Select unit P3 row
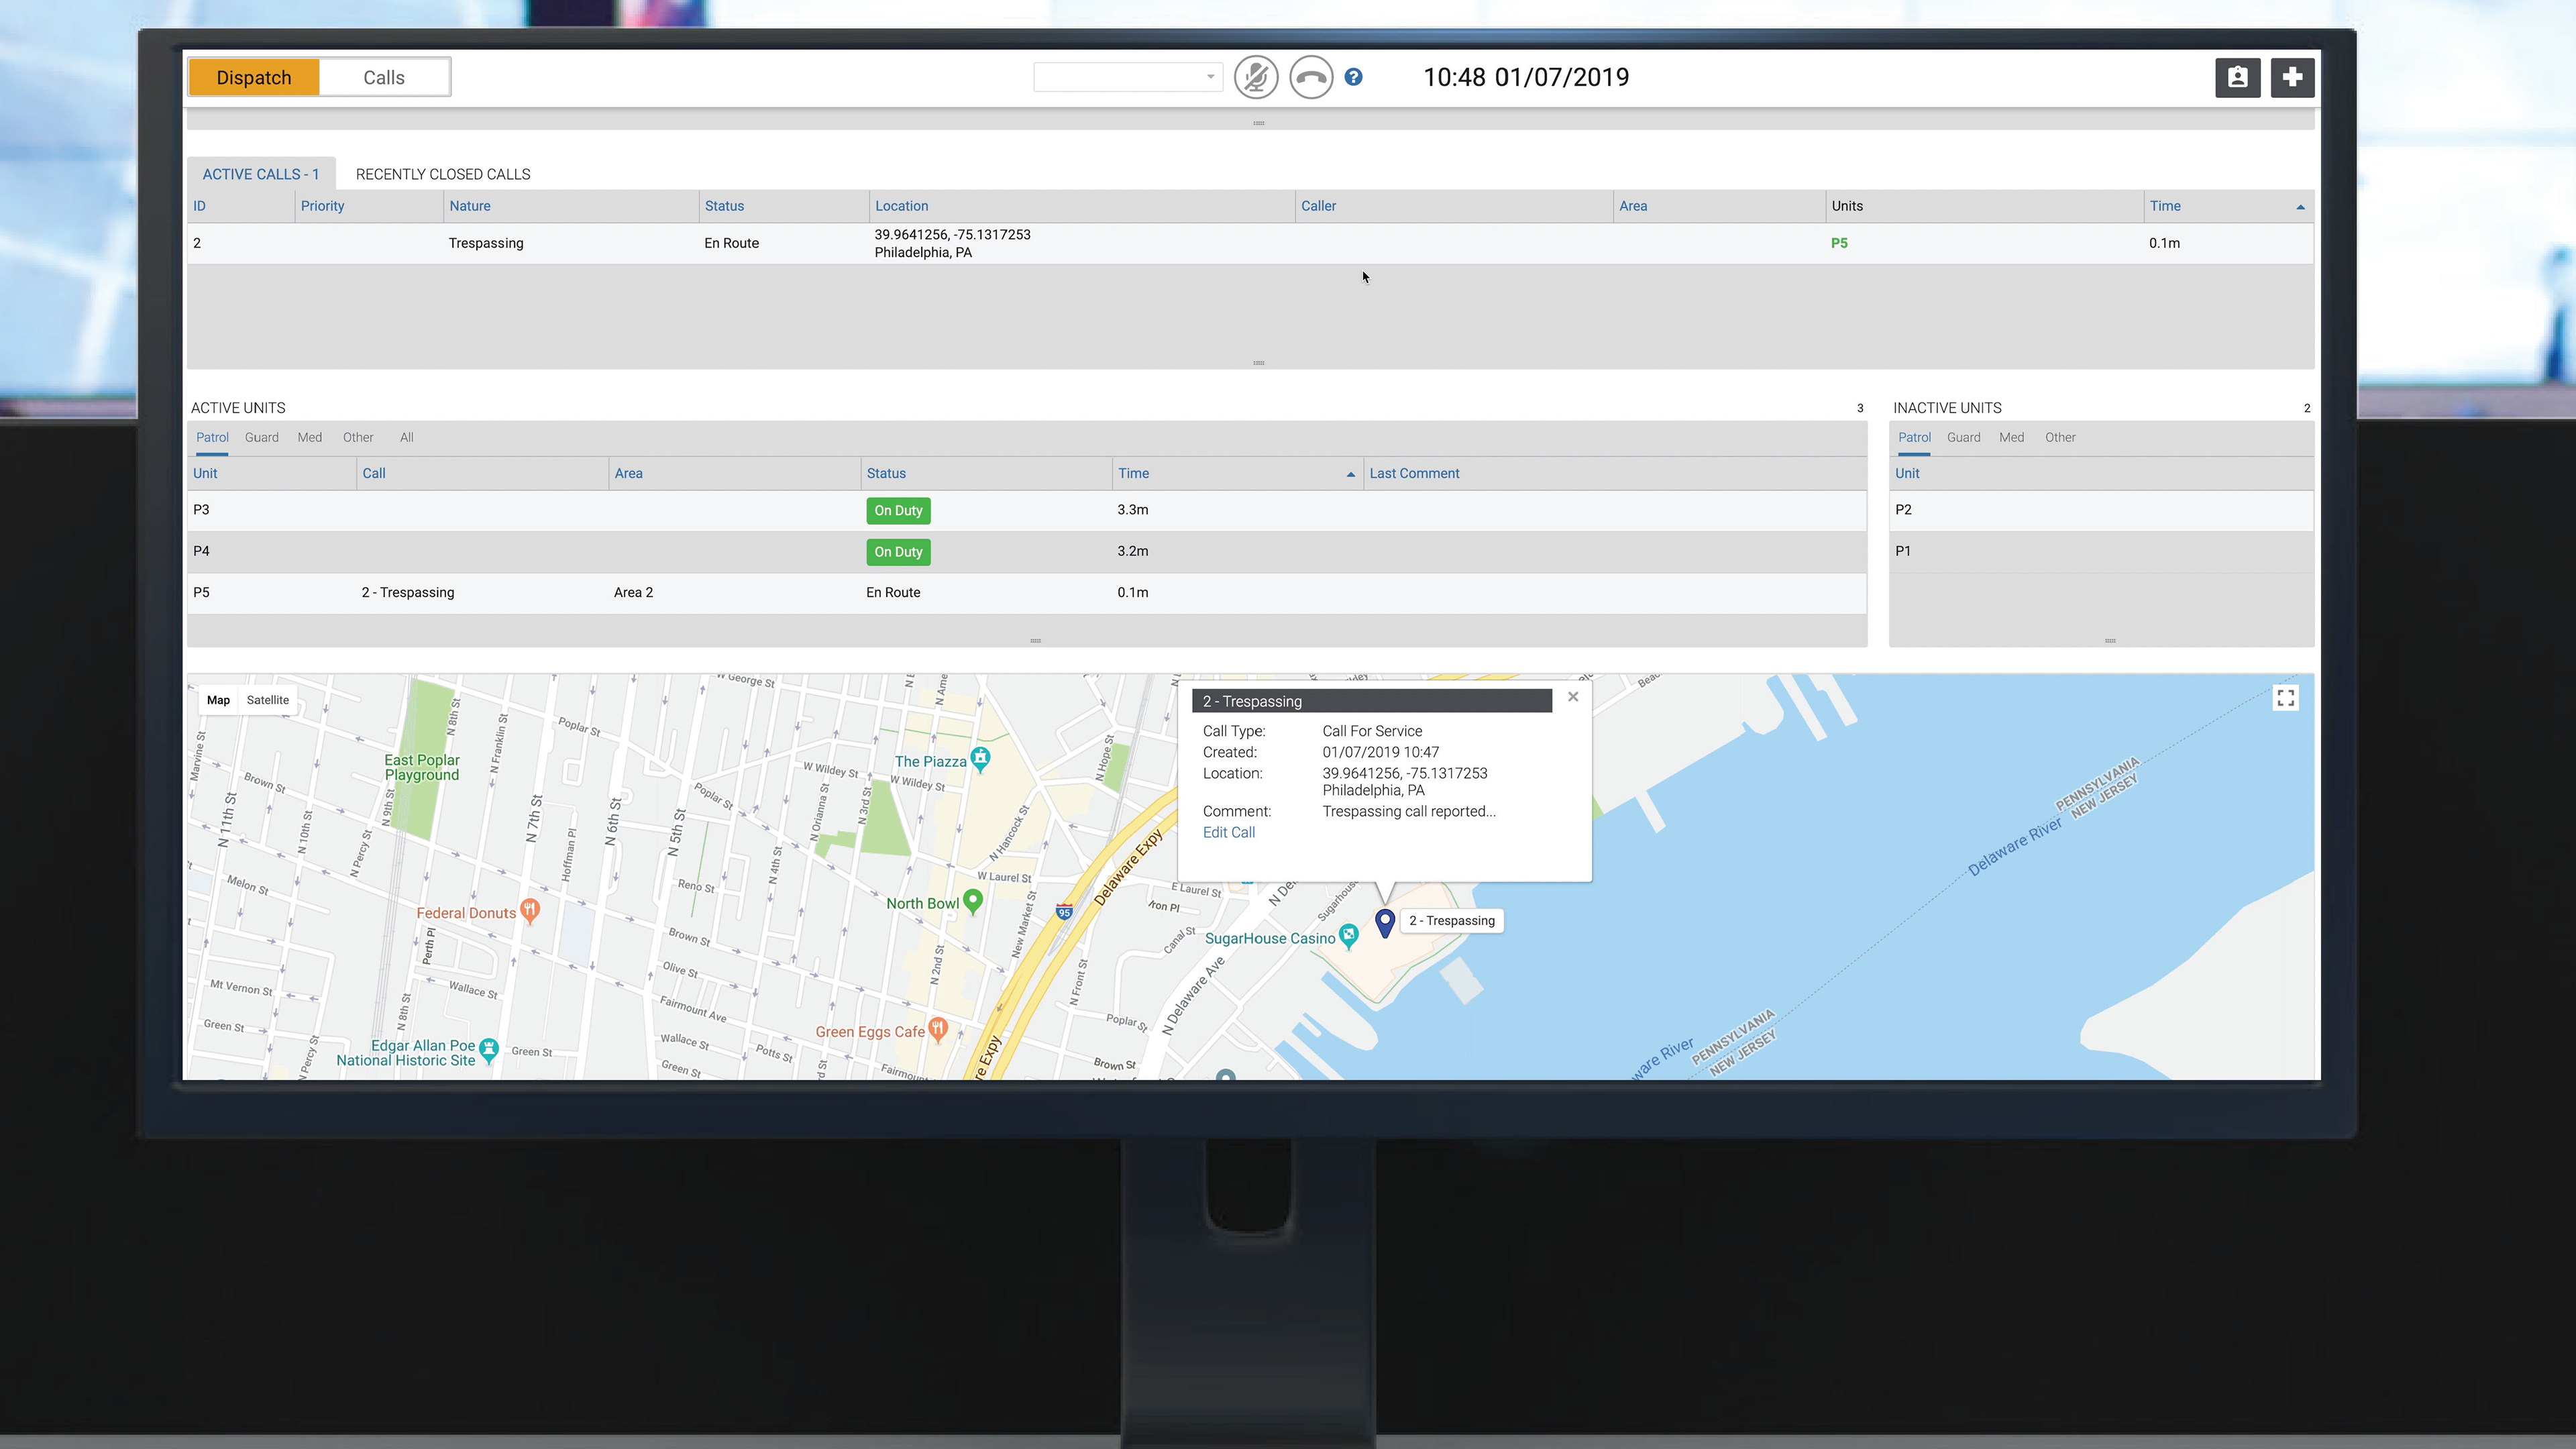The image size is (2576, 1449). click(x=1027, y=510)
